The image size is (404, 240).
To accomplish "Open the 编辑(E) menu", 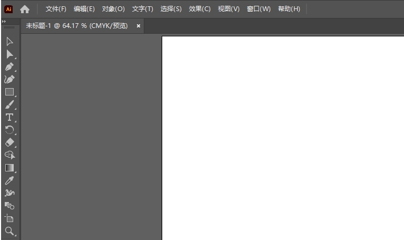I will click(x=84, y=9).
